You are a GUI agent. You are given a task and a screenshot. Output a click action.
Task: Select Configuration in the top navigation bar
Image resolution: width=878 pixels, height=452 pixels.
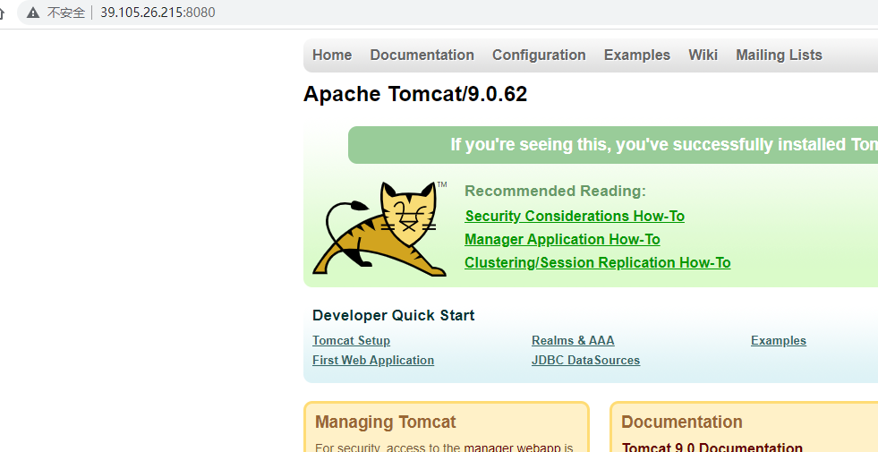tap(539, 55)
